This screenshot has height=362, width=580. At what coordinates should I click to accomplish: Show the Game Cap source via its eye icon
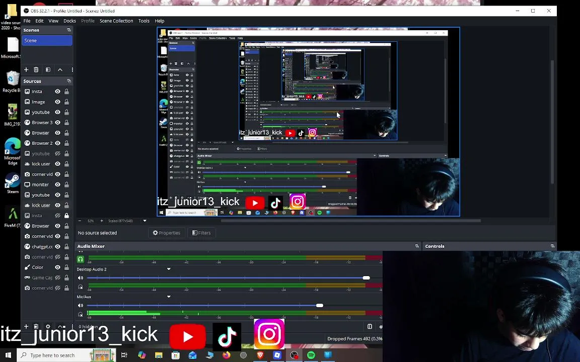coord(58,278)
